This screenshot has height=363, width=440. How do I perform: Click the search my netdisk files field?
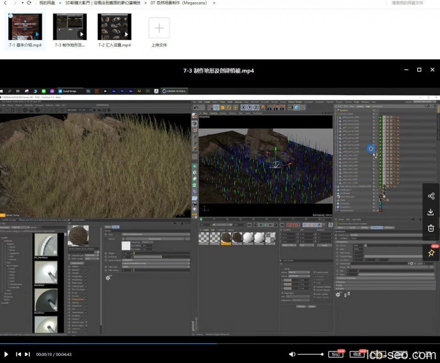click(x=407, y=3)
